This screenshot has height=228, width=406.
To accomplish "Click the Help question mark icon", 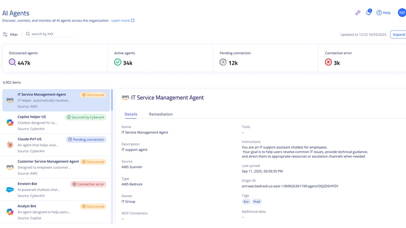I will (379, 13).
